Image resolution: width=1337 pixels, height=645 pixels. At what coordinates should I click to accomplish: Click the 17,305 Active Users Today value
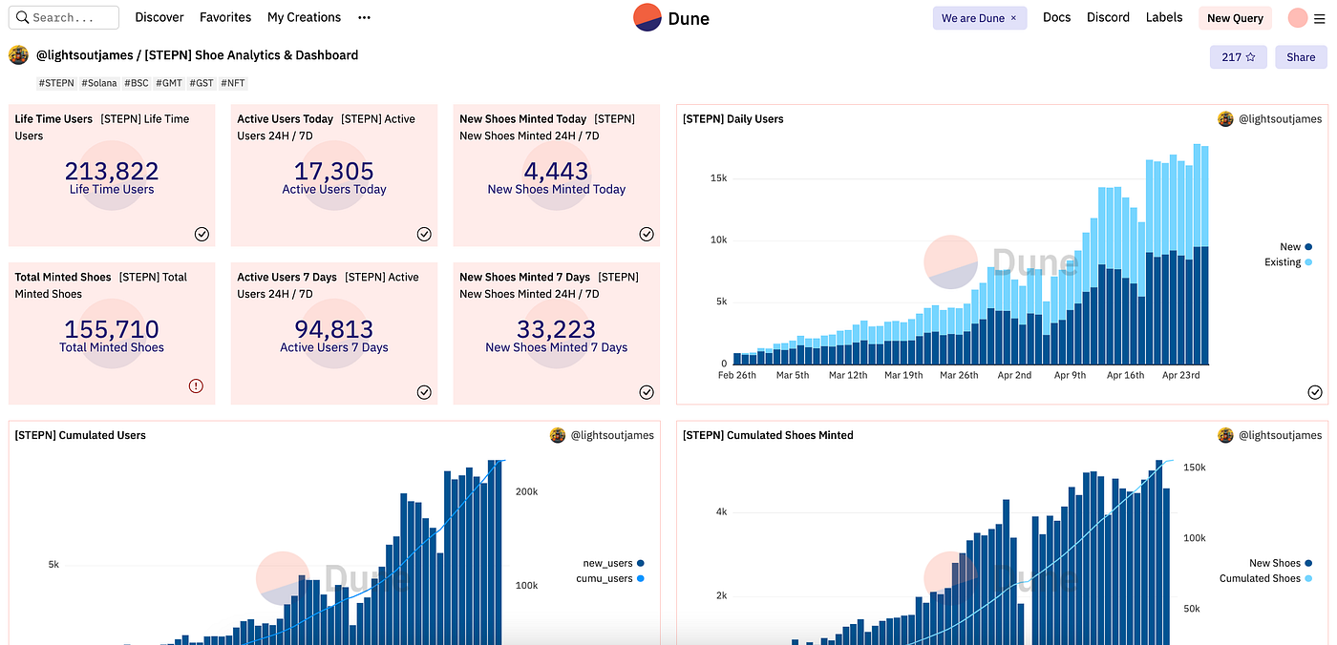click(334, 171)
